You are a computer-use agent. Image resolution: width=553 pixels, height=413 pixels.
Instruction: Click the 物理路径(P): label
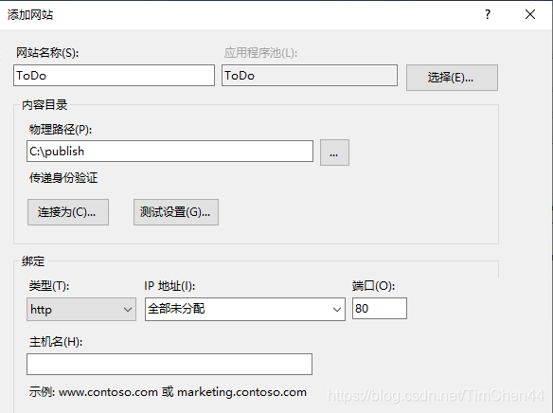click(61, 130)
